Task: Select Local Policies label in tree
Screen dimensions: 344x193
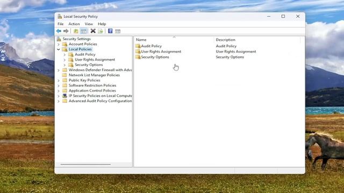Action: [x=80, y=49]
